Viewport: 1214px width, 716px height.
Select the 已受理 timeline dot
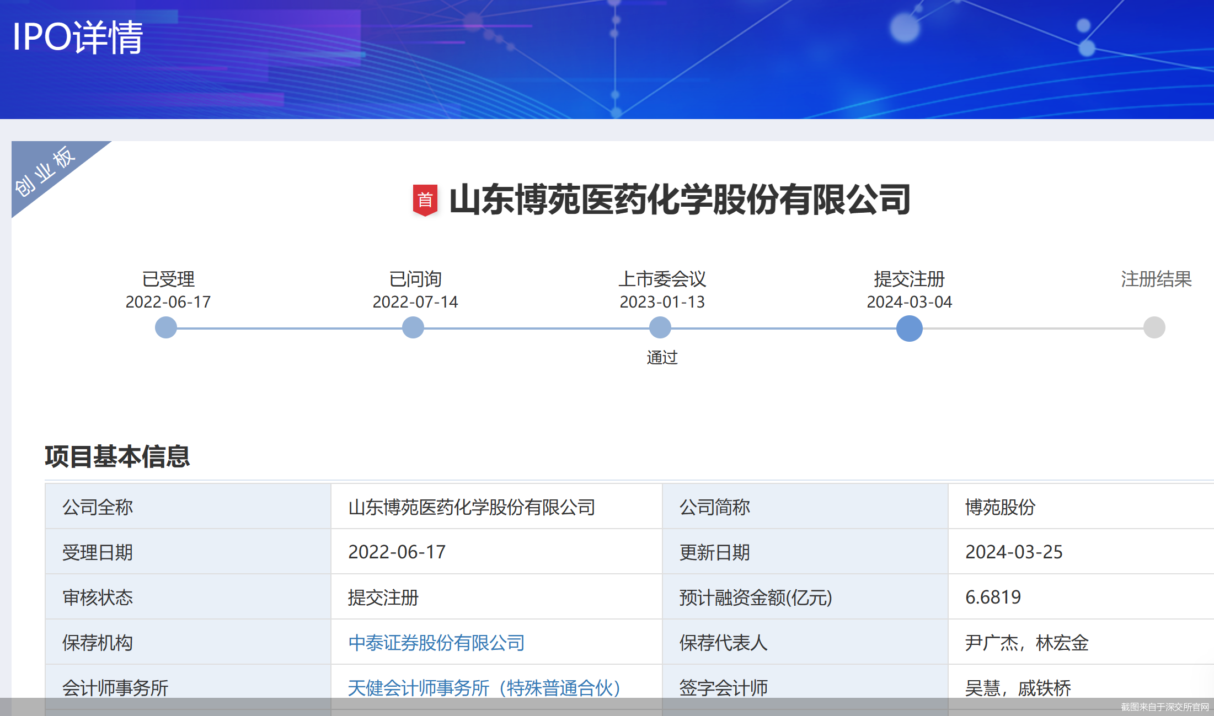[x=166, y=328]
